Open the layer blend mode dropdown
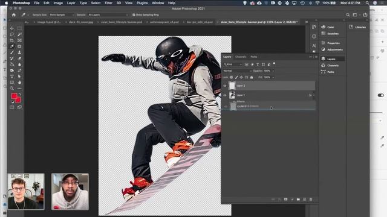387x217 pixels. click(x=237, y=71)
